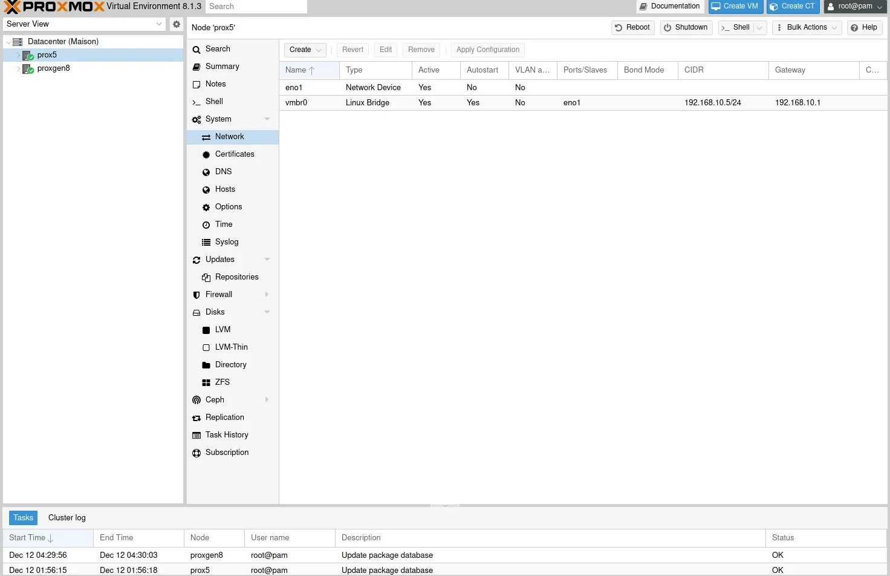Open the Subscription panel icon
This screenshot has width=890, height=576.
(x=196, y=453)
